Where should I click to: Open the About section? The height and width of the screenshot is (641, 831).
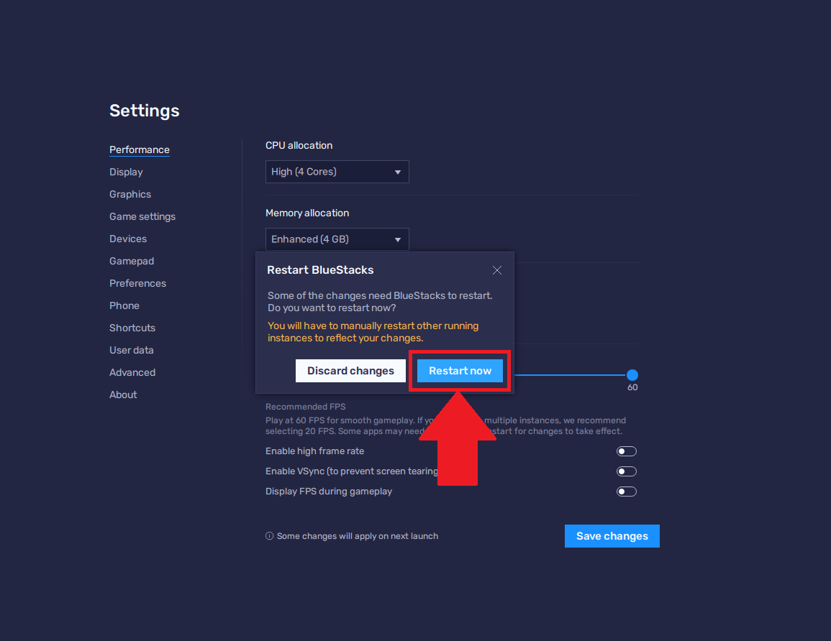123,395
